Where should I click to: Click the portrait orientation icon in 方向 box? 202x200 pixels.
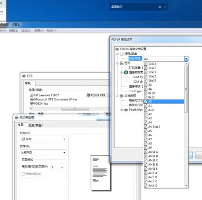coord(23,139)
